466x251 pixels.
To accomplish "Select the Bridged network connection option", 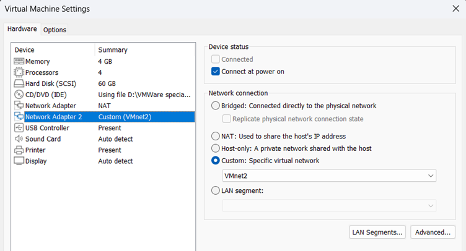I will [216, 106].
